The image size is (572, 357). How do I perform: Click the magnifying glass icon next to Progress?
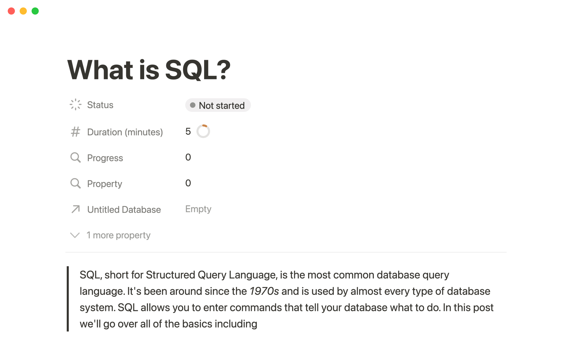click(x=75, y=157)
